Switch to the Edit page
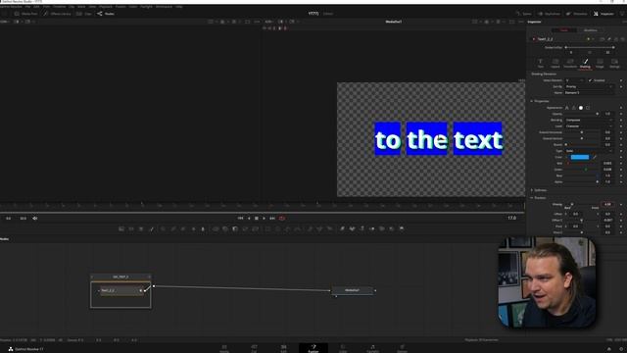The image size is (627, 353). pos(283,348)
